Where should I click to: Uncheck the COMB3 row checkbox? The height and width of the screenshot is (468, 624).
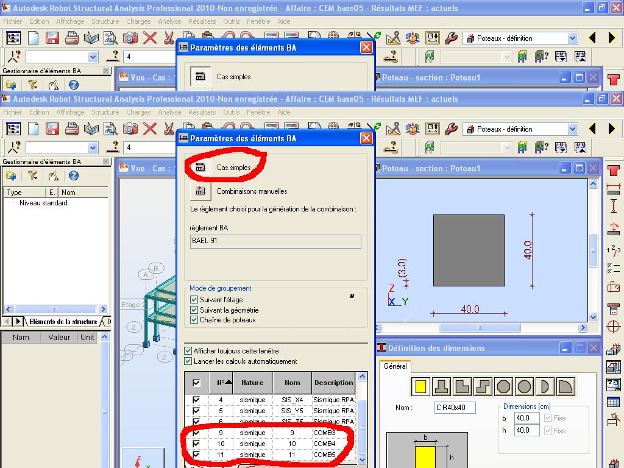[196, 433]
